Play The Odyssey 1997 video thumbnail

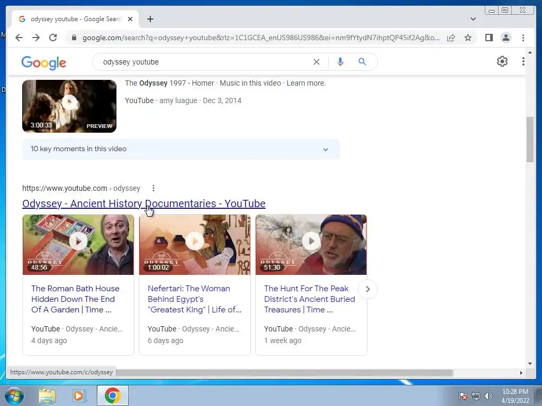[x=69, y=106]
